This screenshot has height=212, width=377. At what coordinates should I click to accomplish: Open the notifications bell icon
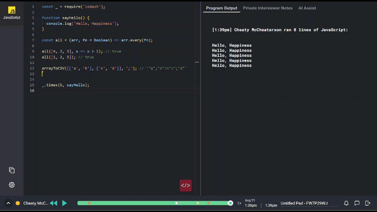coord(346,203)
